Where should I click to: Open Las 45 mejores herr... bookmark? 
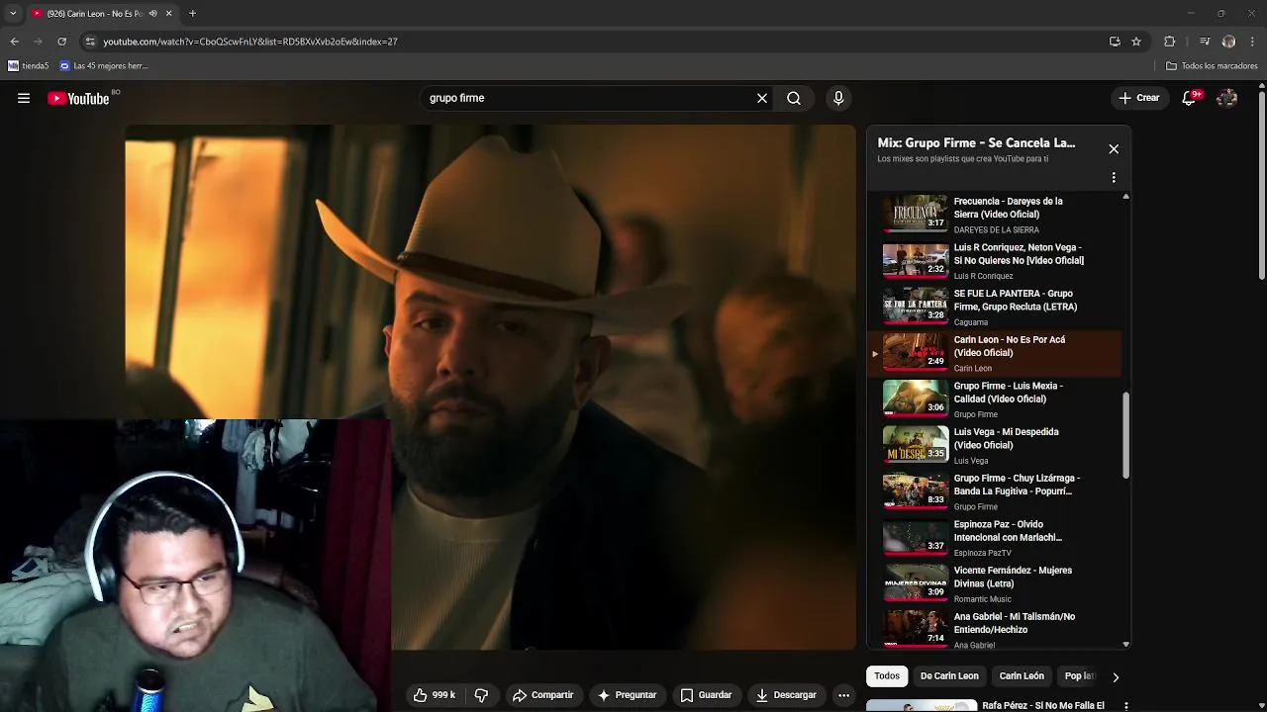pyautogui.click(x=104, y=66)
